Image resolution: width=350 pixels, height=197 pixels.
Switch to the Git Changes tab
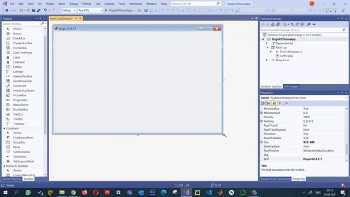pos(291,86)
